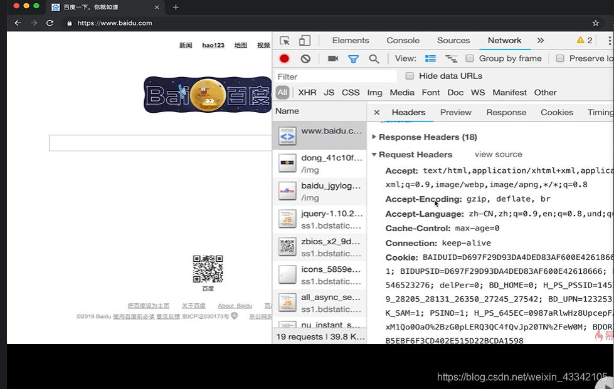This screenshot has width=614, height=389.
Task: Open the Elements panel tab
Action: click(351, 40)
